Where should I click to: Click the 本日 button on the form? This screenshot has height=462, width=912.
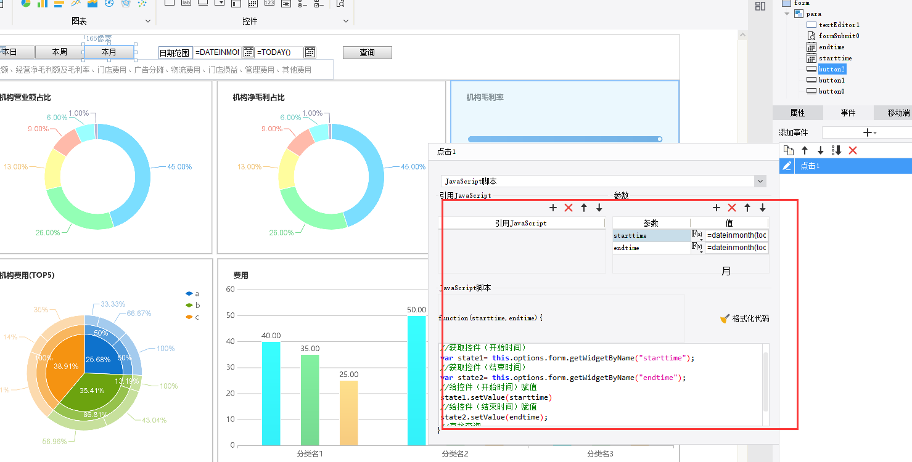(17, 52)
